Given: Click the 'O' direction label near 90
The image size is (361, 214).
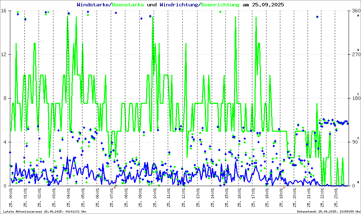Looking at the screenshot, I should [358, 138].
